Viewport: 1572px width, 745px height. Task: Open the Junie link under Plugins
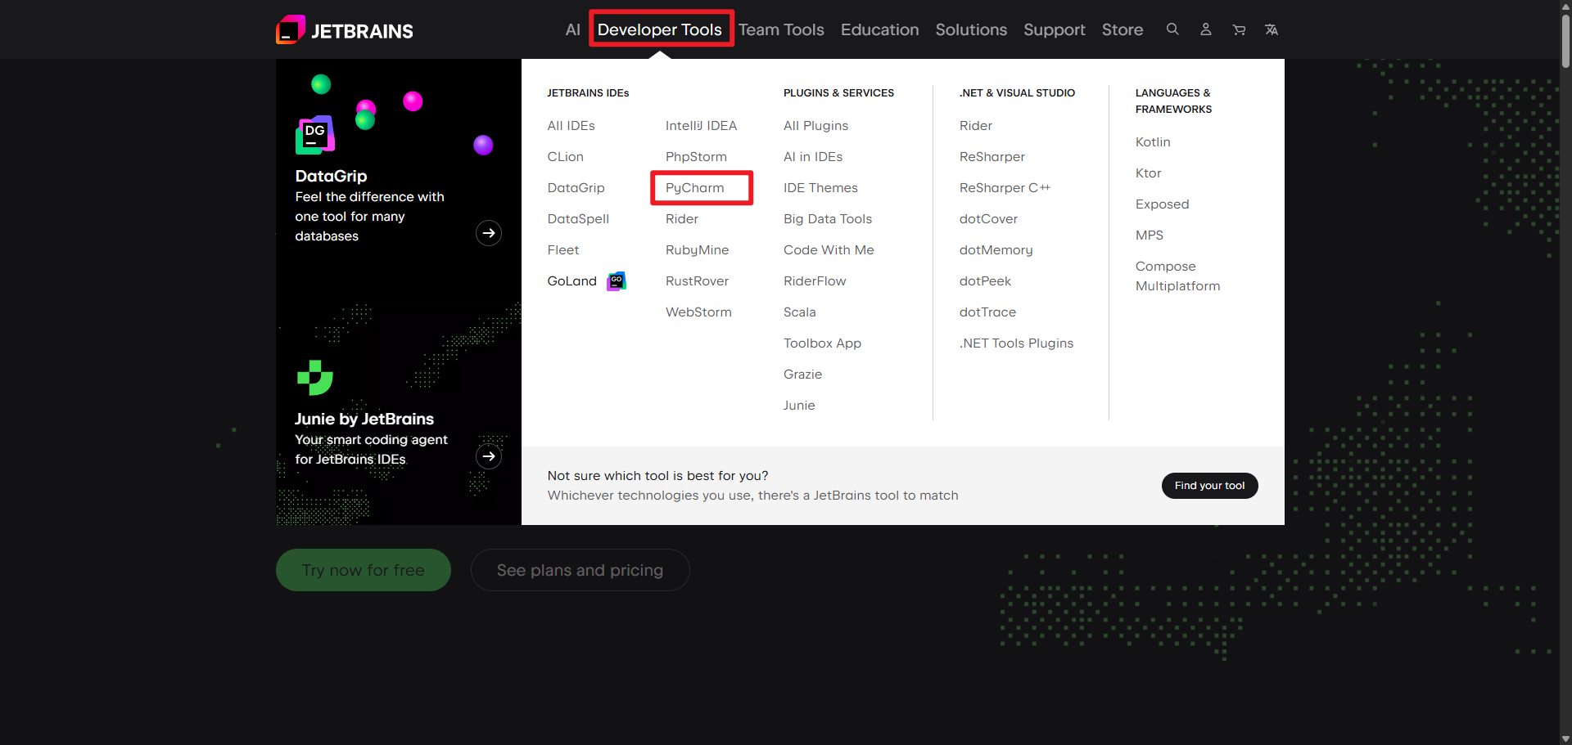[x=800, y=406]
